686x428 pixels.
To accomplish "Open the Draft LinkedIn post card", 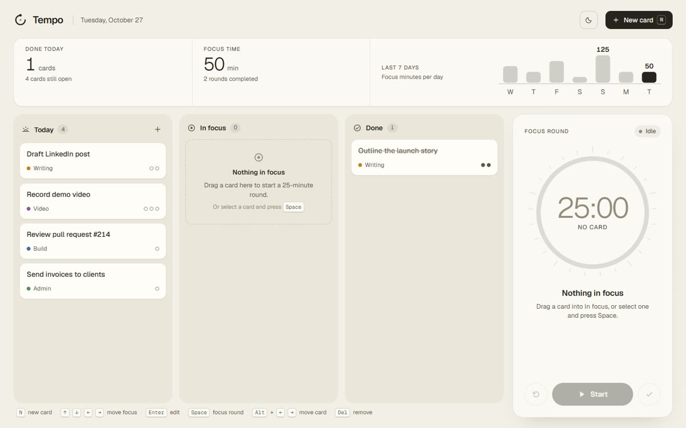I will click(93, 160).
